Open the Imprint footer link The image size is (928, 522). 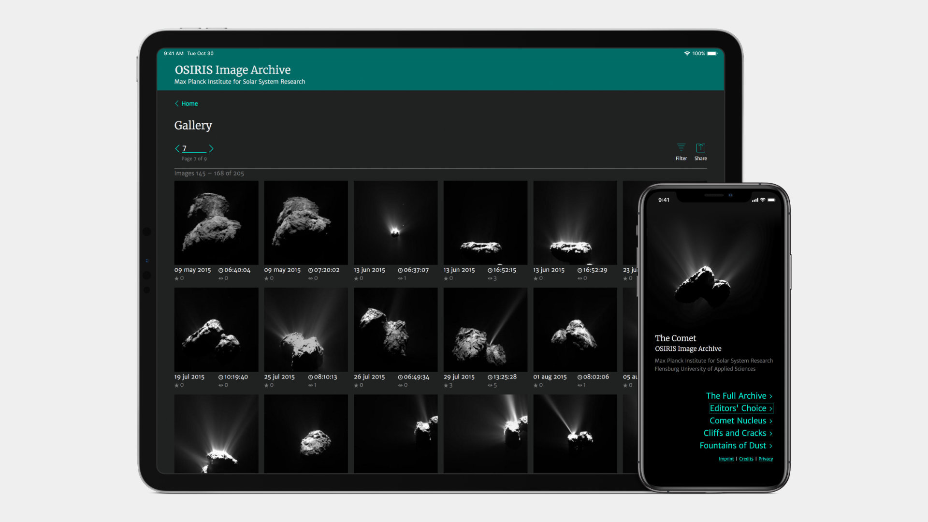pos(726,459)
